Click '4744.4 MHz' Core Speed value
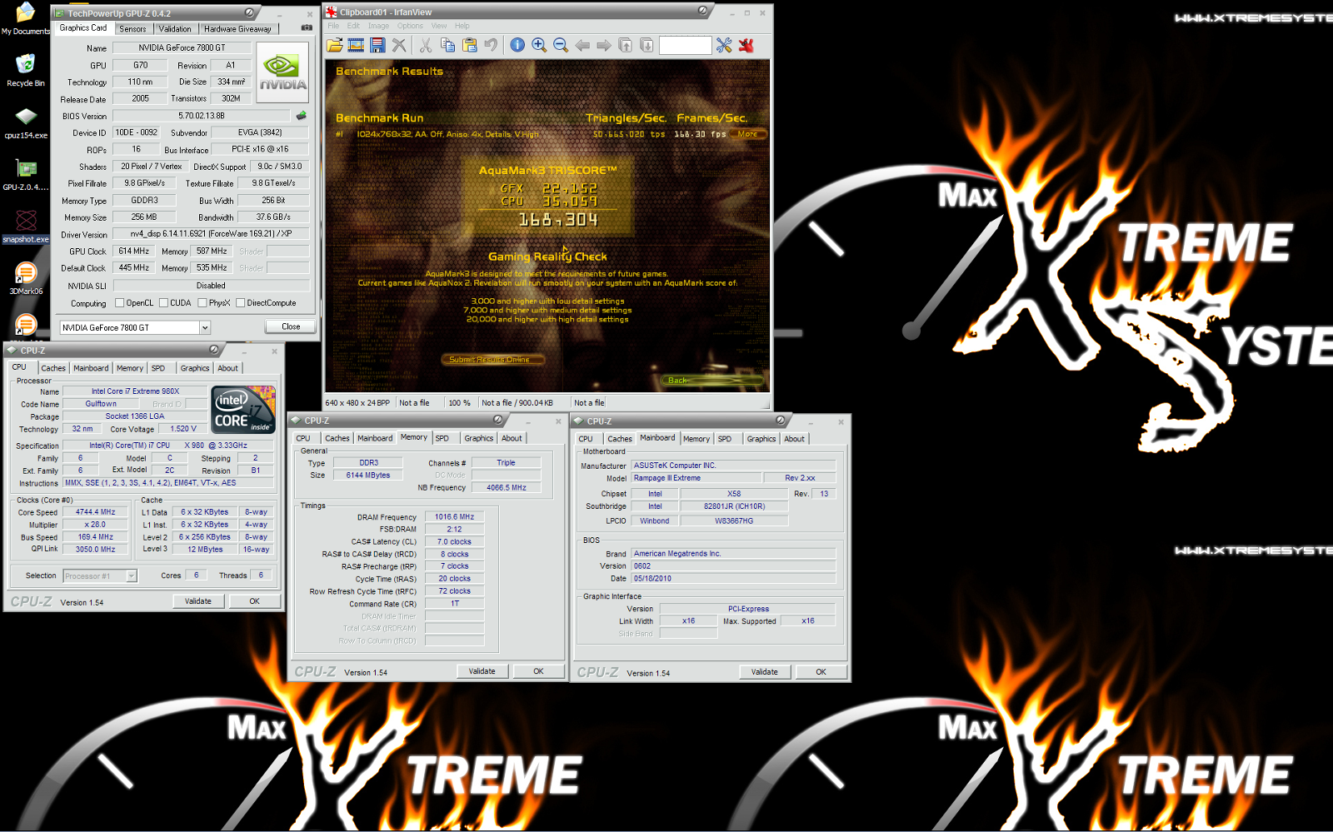The width and height of the screenshot is (1333, 832). click(x=96, y=512)
